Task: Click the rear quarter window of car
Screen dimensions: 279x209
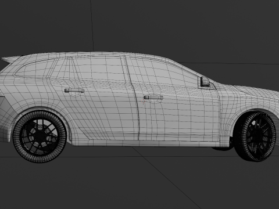Action: point(35,69)
